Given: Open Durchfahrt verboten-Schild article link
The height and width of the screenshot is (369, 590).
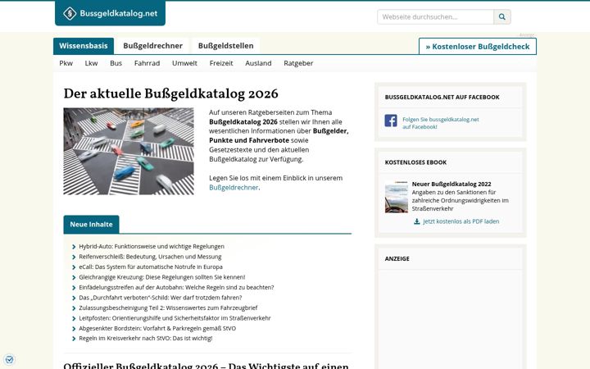Looking at the screenshot, I should tap(161, 298).
